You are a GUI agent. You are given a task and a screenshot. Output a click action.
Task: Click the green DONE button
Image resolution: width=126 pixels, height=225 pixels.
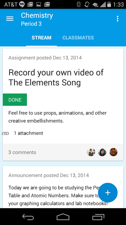(x=15, y=99)
